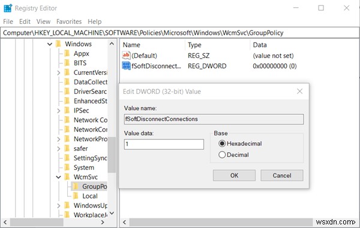Click the Registry Editor app icon
Viewport: 360px width, 228px height.
[8, 8]
